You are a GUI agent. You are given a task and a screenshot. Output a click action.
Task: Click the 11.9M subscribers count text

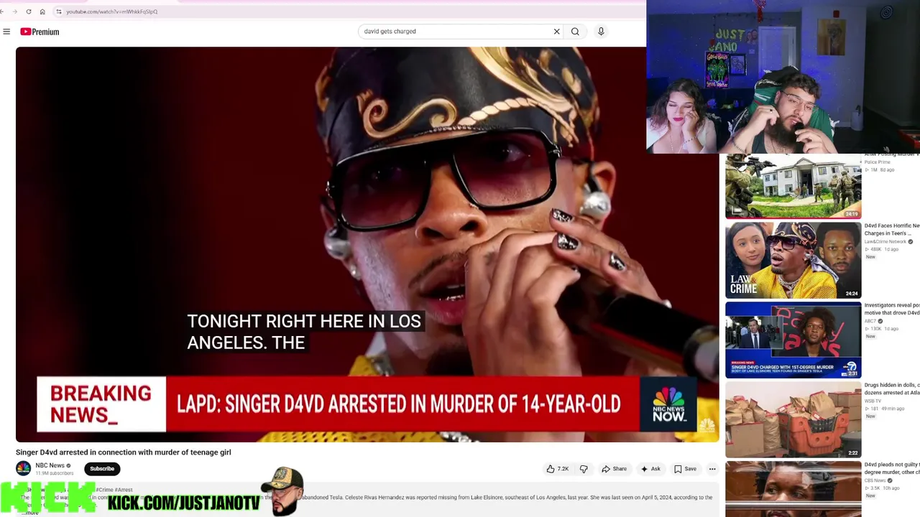pos(55,474)
